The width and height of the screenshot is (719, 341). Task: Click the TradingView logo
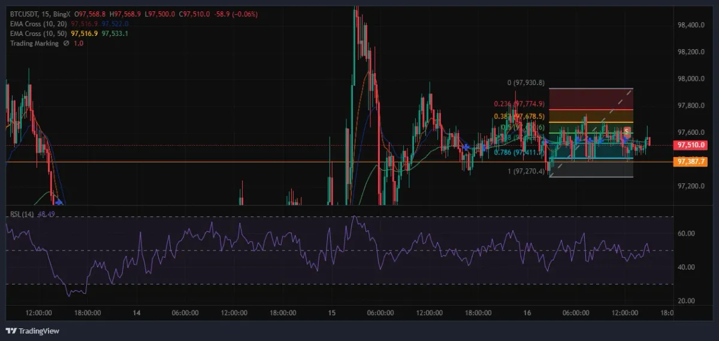33,331
